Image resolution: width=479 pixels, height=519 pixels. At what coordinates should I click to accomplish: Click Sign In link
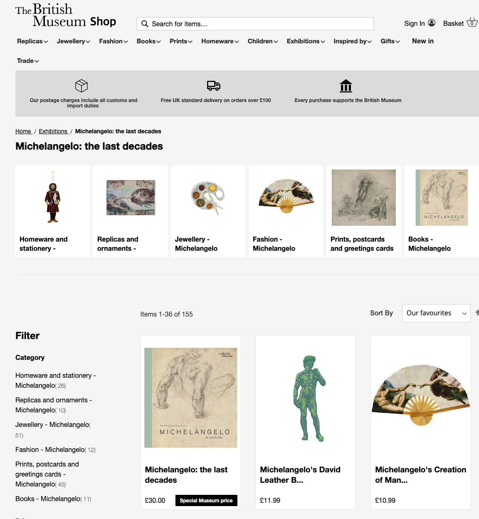pos(415,23)
